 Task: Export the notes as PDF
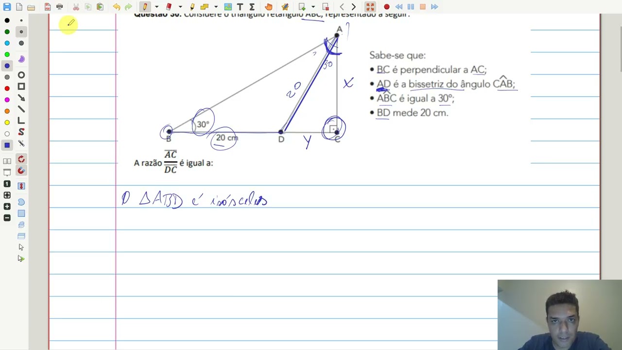(x=48, y=7)
